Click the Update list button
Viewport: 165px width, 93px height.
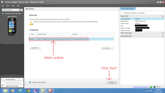pos(35,48)
